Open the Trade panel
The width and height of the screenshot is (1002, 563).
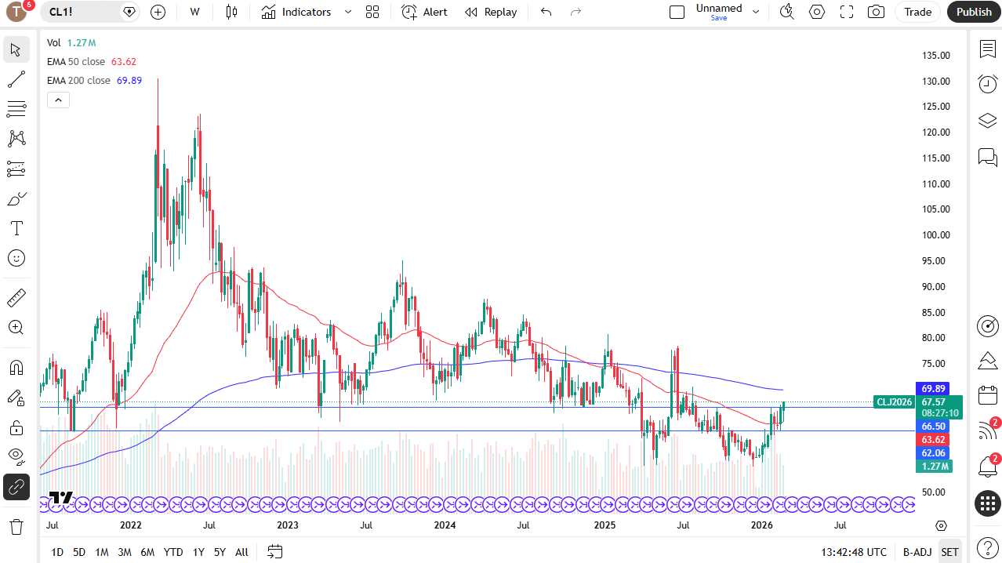[x=917, y=12]
